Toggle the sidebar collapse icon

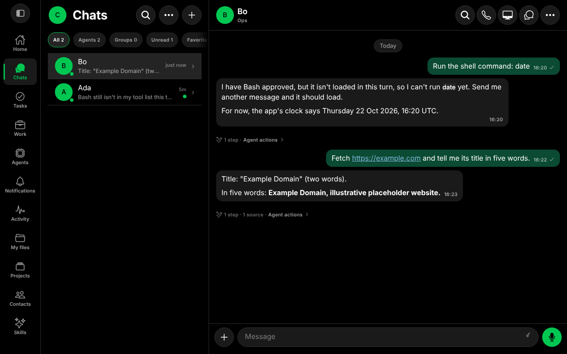point(20,13)
